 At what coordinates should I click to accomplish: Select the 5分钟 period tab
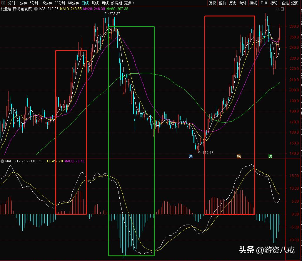34,3
